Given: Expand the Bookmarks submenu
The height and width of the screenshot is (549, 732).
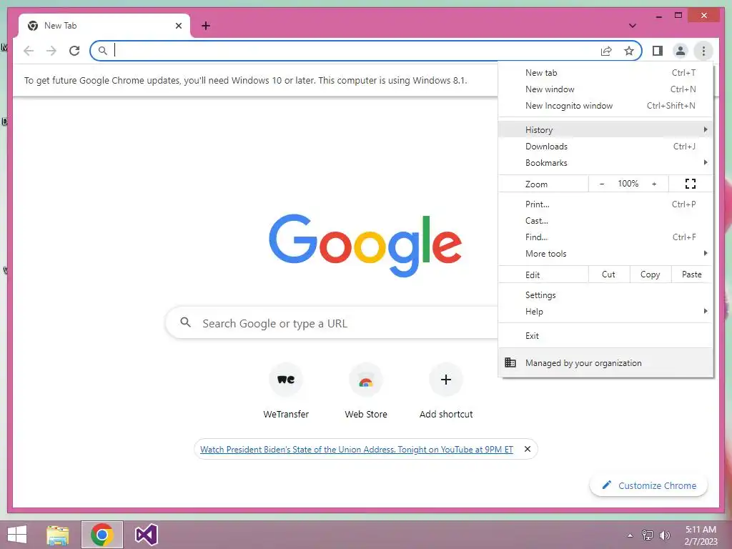Looking at the screenshot, I should coord(605,162).
